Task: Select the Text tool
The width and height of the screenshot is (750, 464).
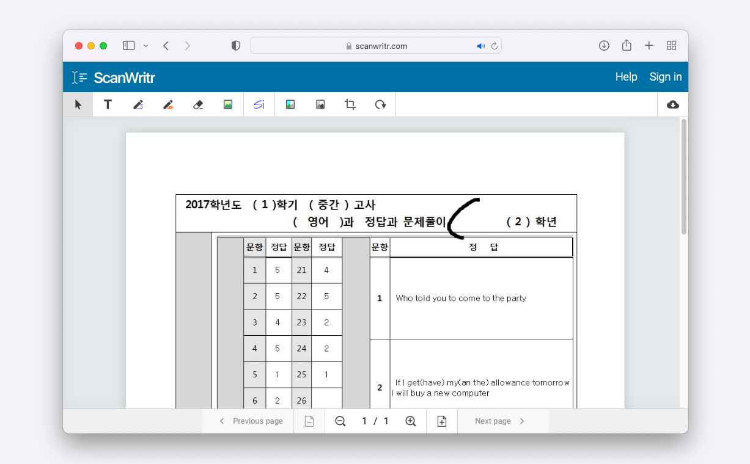Action: [x=108, y=104]
